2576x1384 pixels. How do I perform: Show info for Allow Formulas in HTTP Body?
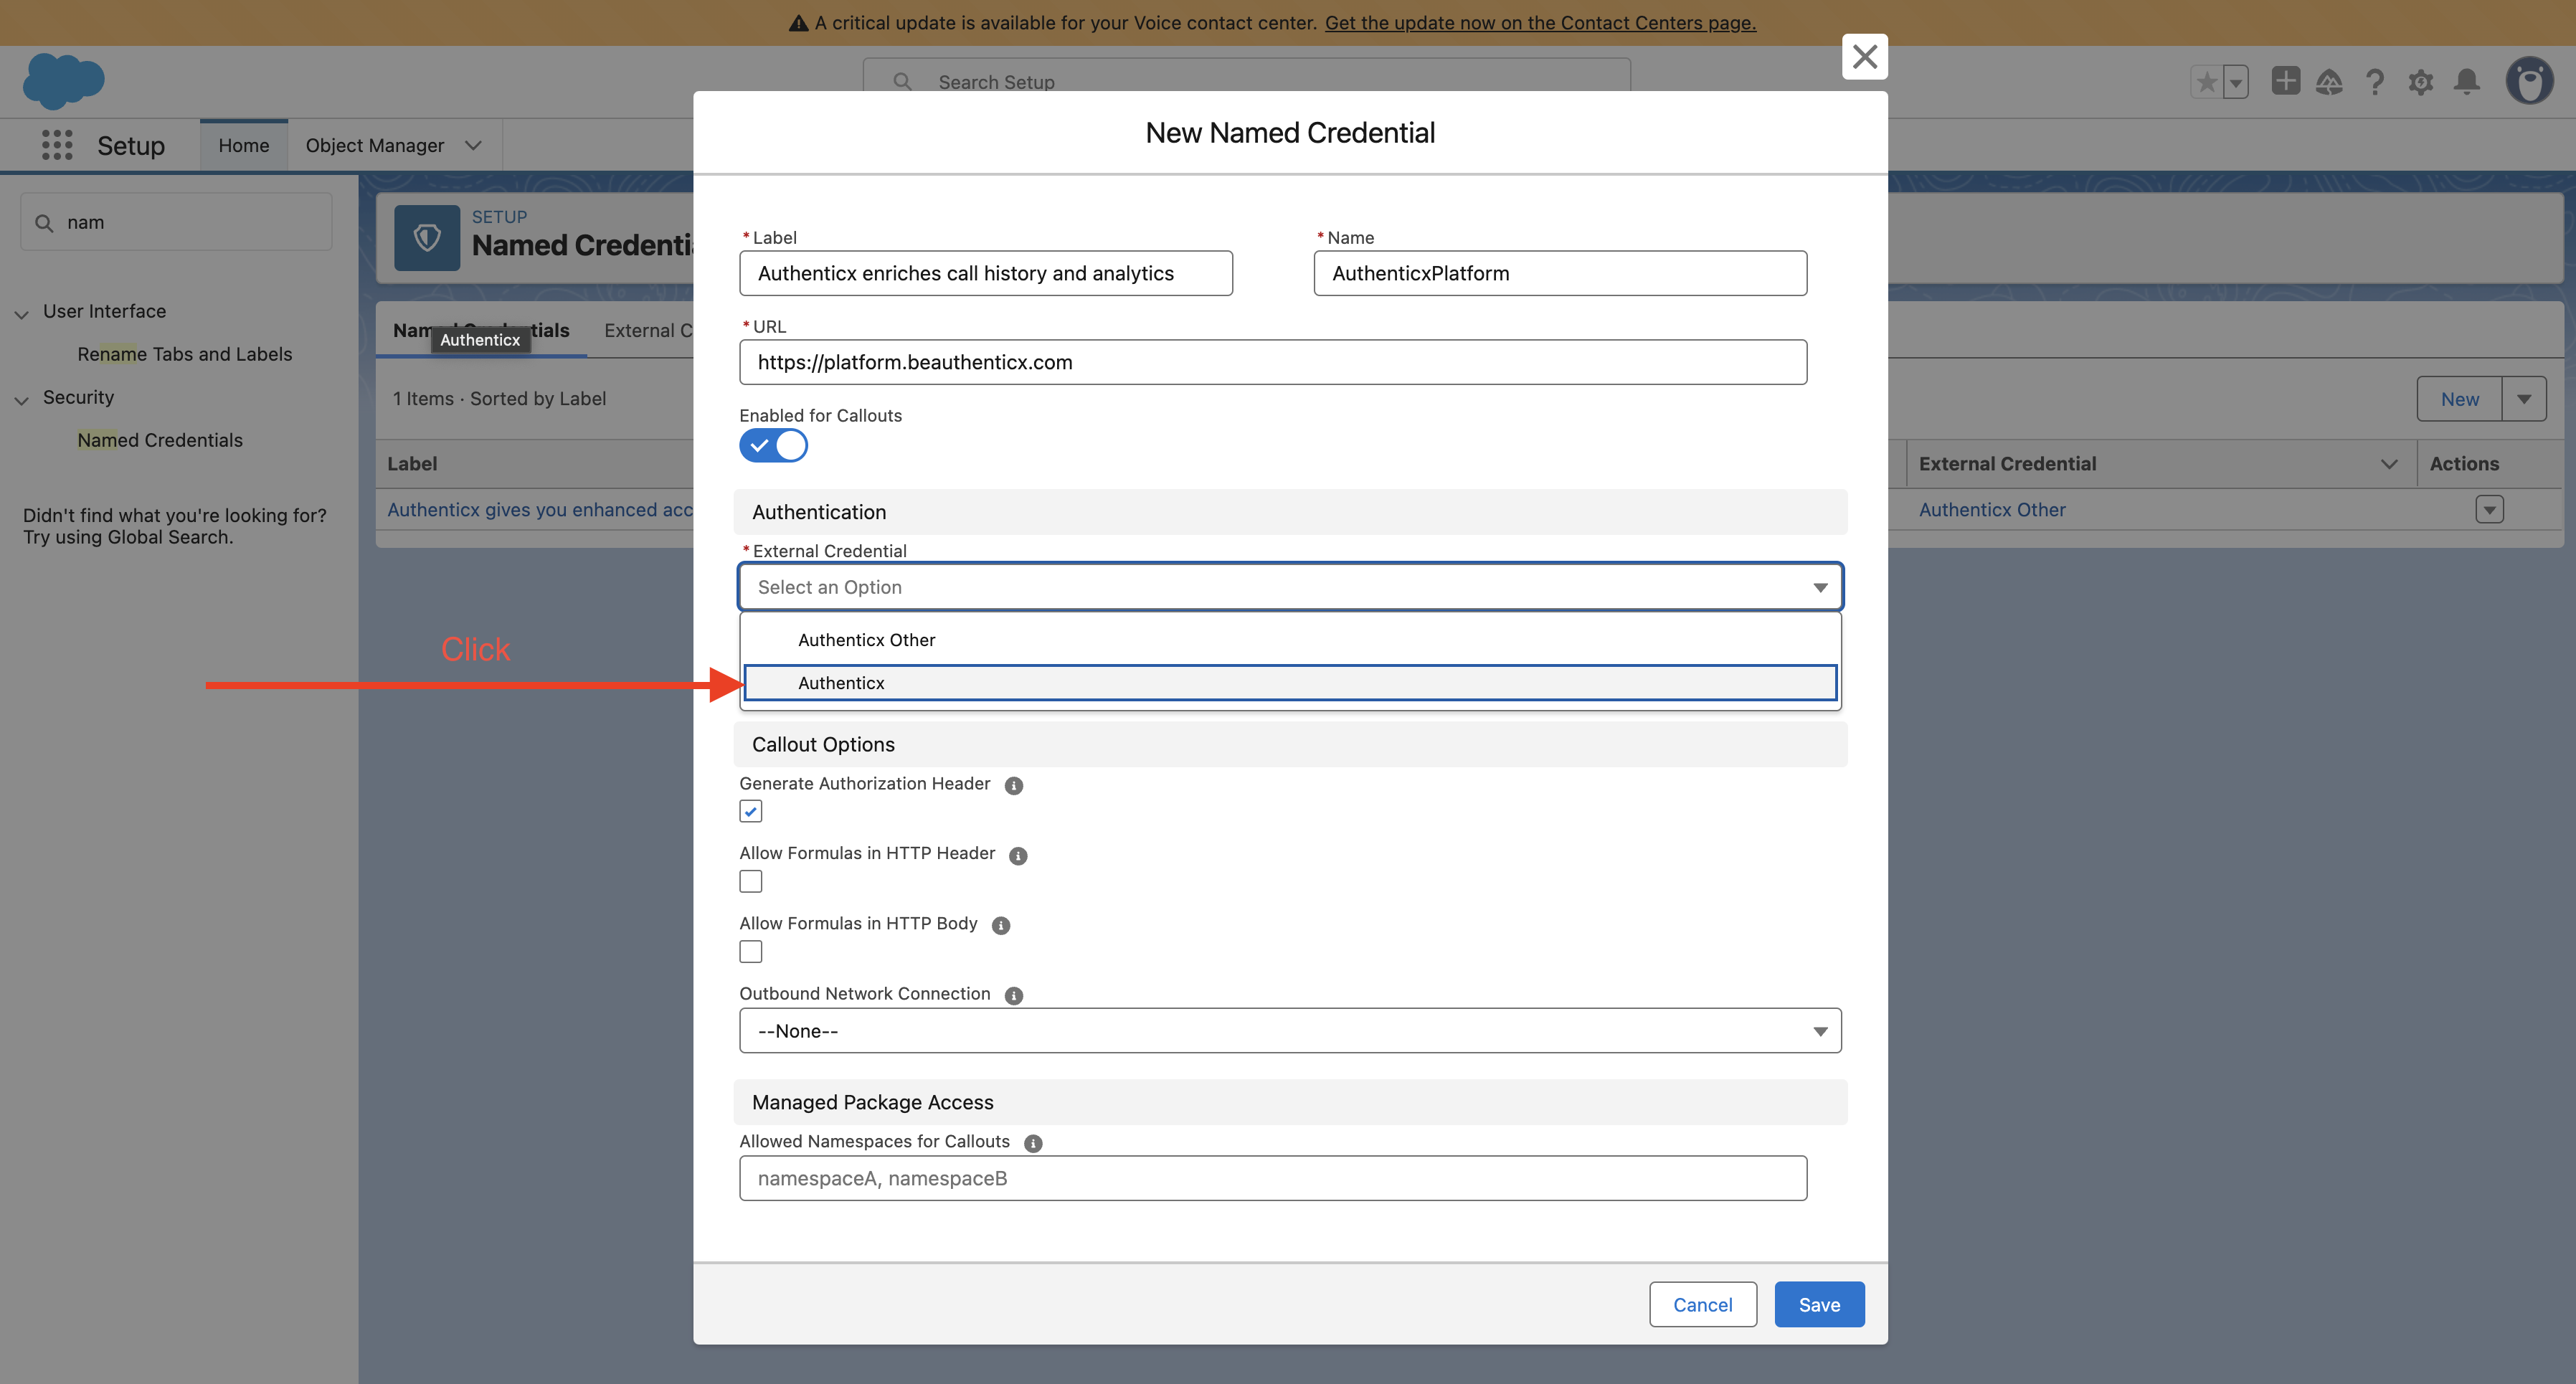tap(1000, 925)
